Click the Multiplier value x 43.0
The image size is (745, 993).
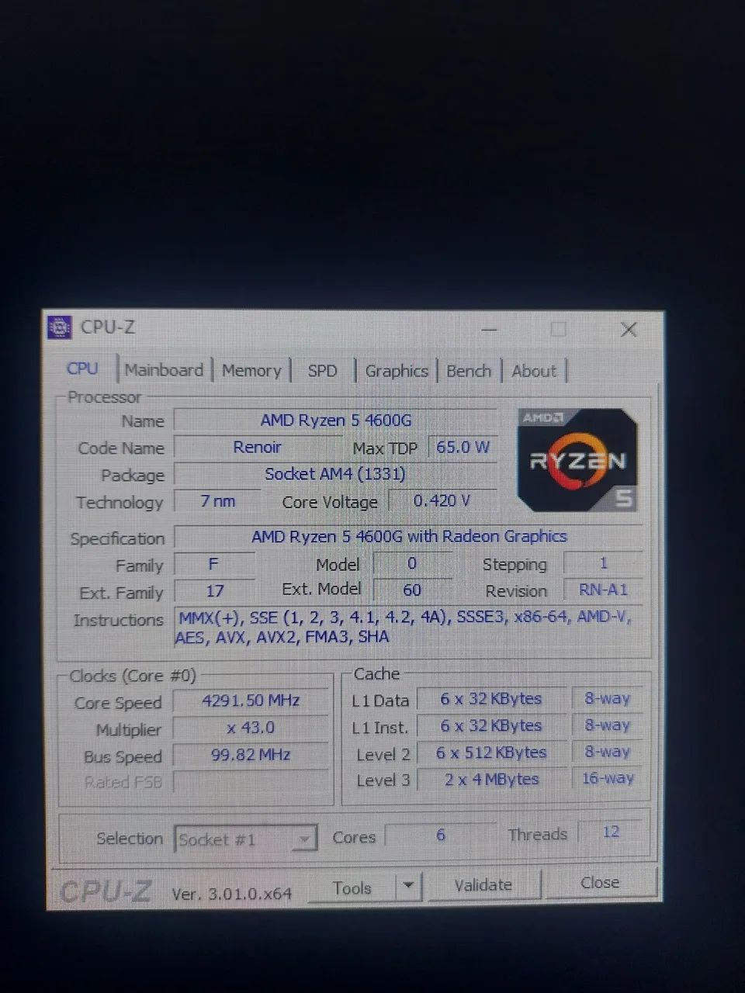(x=251, y=728)
